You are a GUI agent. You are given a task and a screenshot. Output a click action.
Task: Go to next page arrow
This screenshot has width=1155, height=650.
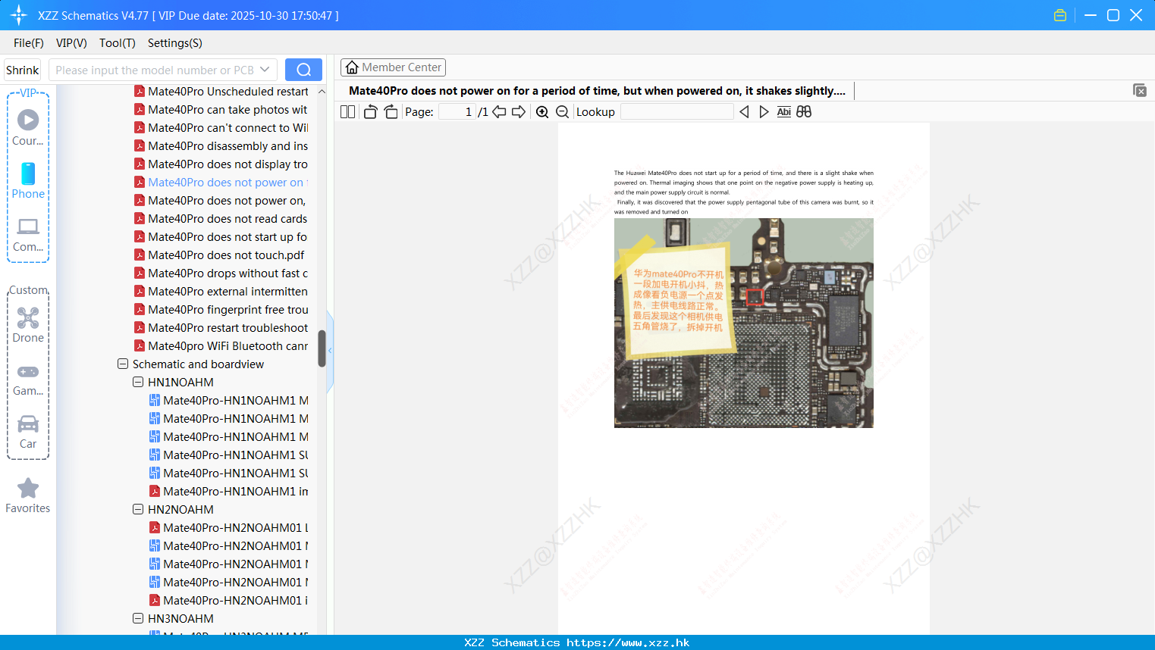519,111
